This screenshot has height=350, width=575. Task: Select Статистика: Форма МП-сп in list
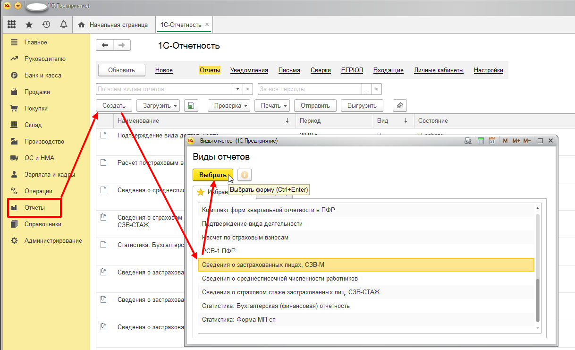[239, 320]
